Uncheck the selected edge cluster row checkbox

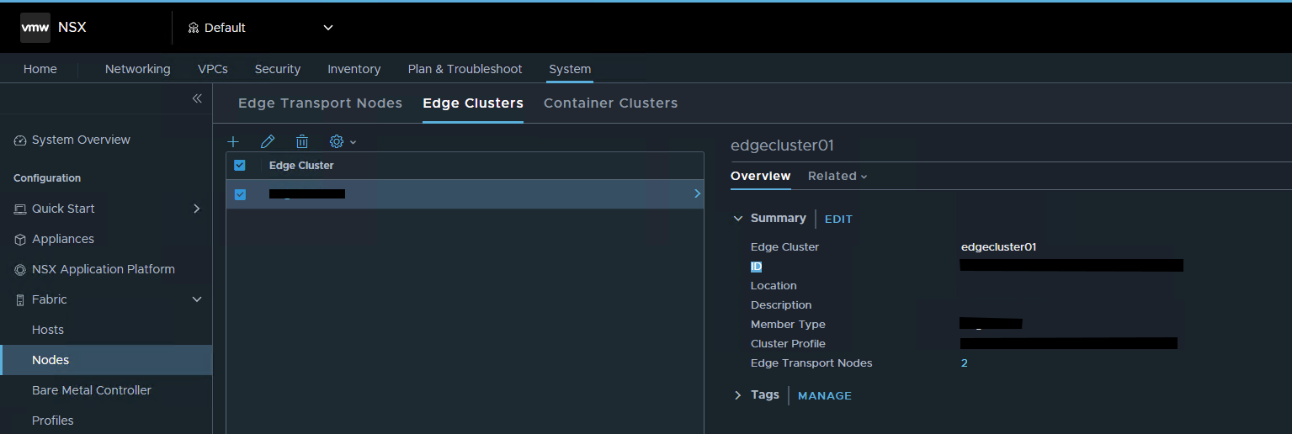click(240, 194)
